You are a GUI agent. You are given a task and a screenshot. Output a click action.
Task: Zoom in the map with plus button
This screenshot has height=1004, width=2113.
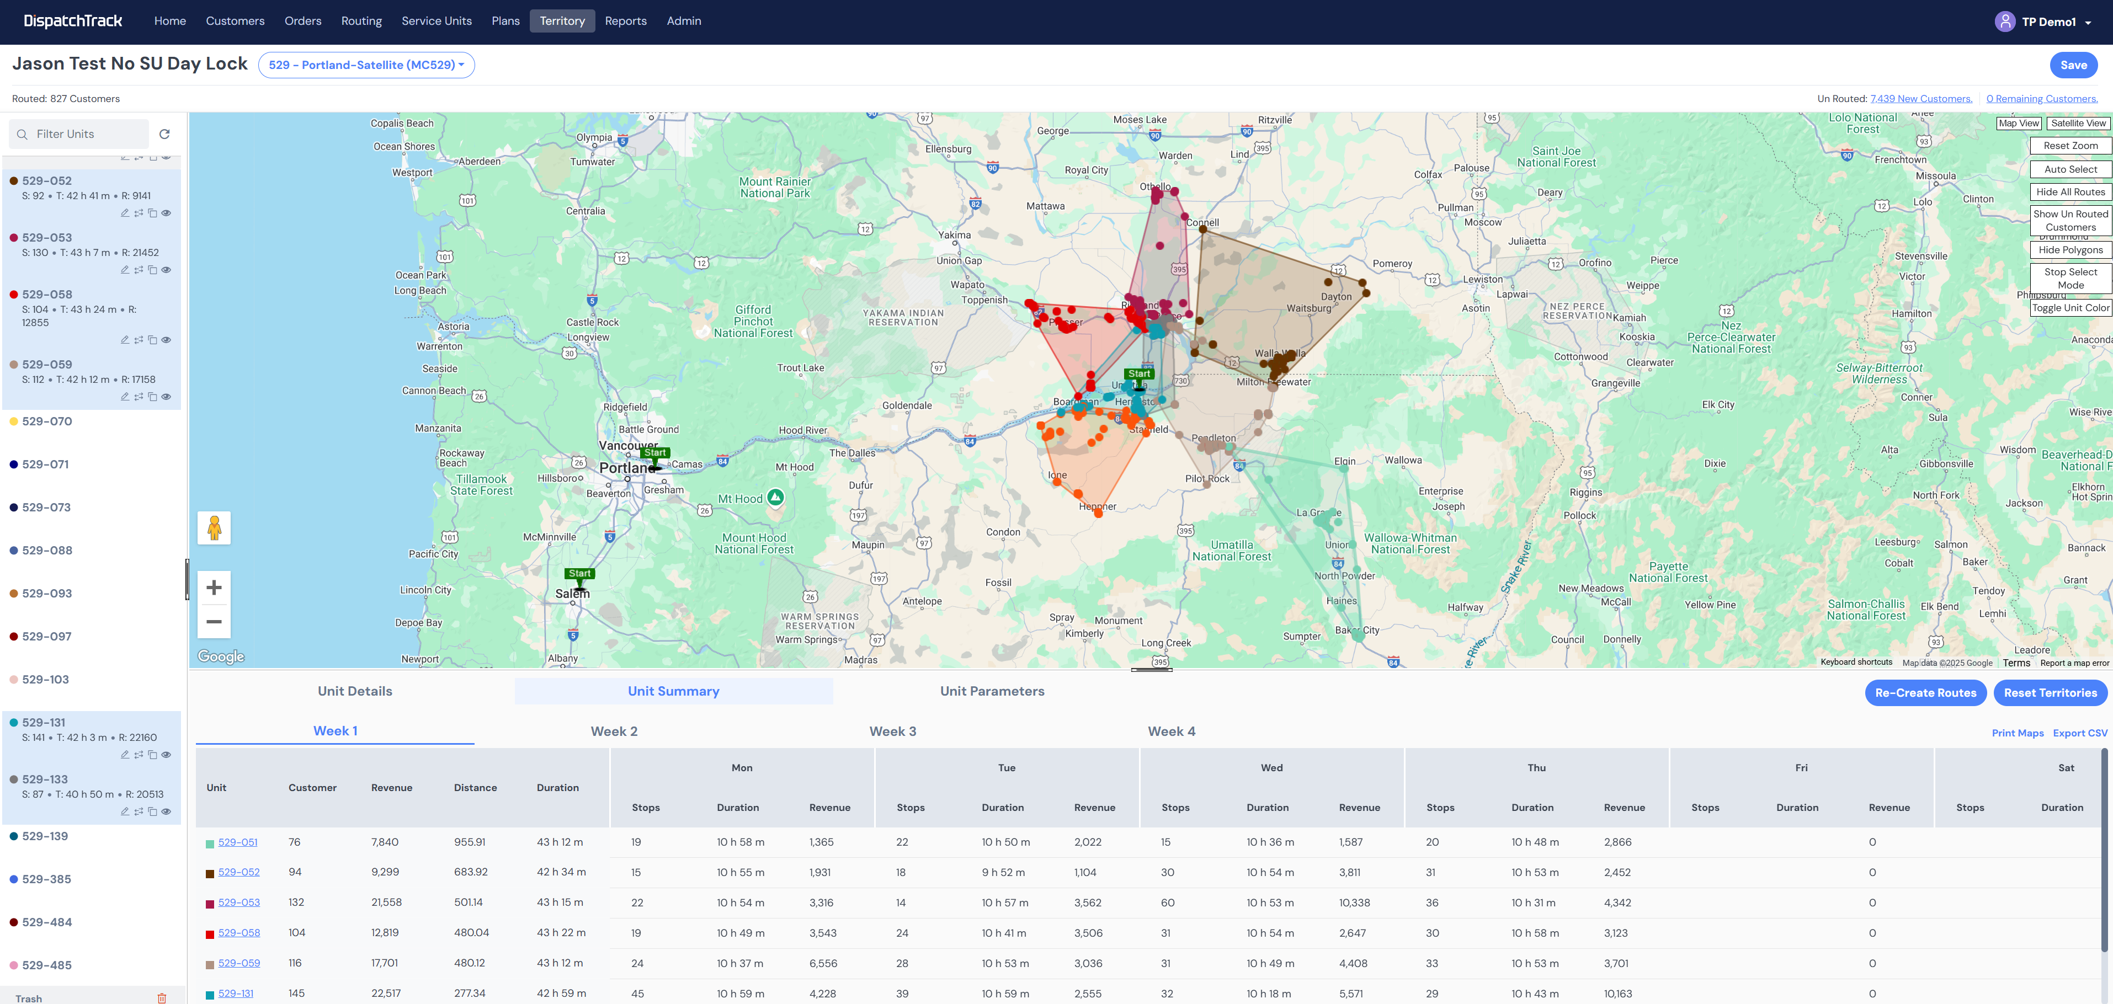(214, 588)
